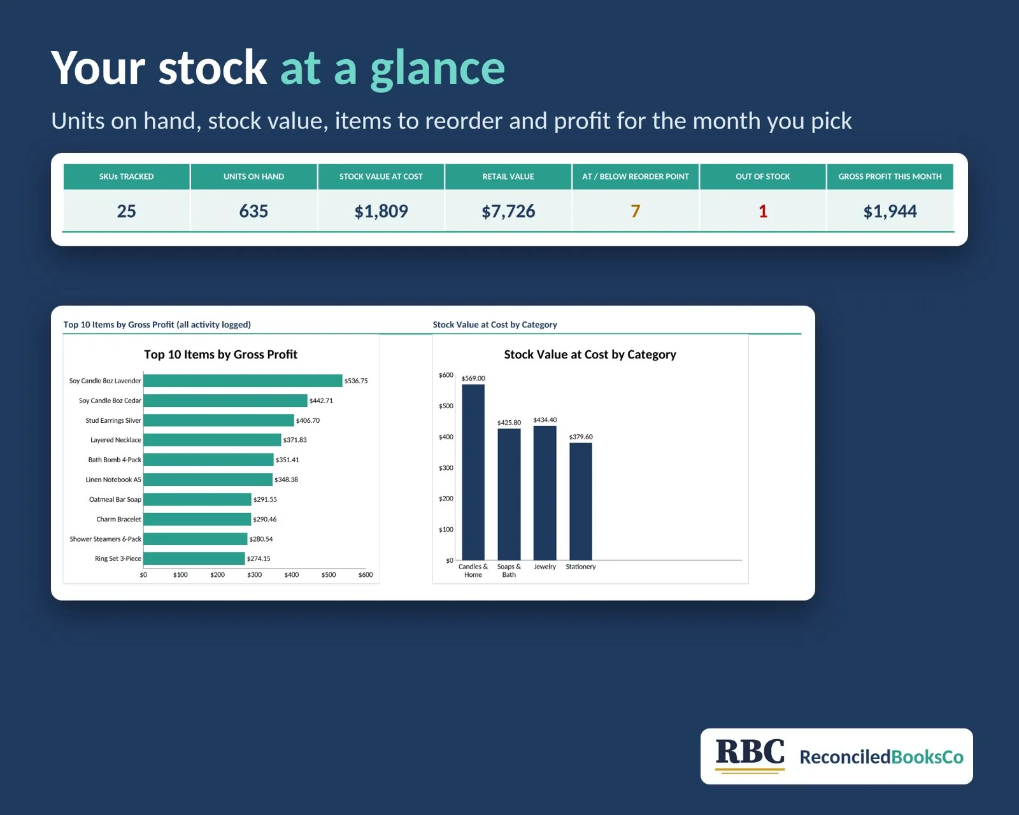
Task: Click the gross profit value $1,944
Action: 890,211
